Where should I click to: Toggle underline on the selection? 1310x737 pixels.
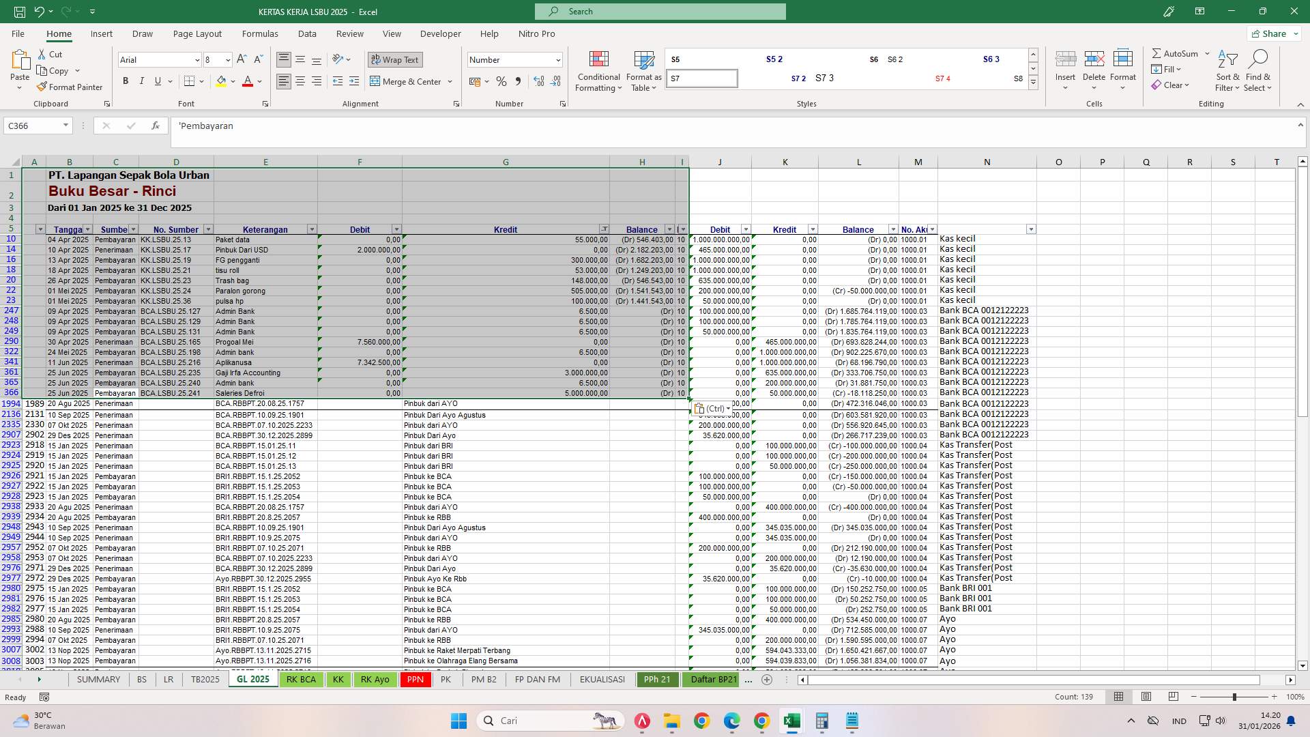pos(157,81)
